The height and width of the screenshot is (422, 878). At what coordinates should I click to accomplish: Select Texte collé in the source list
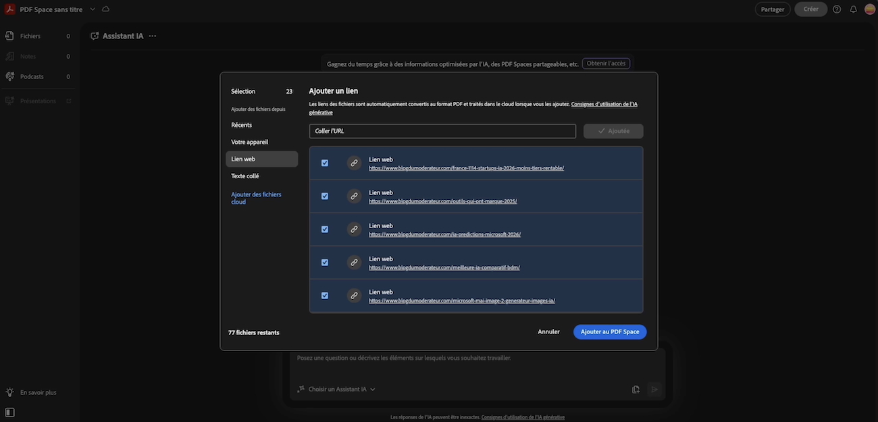point(245,176)
